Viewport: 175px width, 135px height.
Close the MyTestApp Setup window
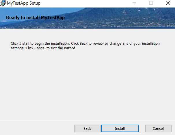[168, 3]
